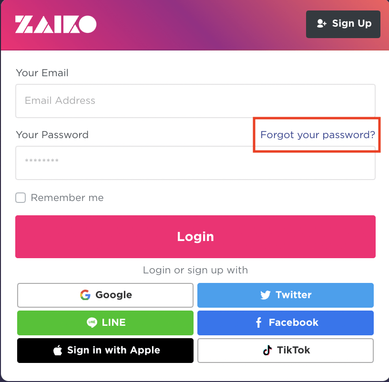
Task: Focus the password input field
Action: (195, 163)
